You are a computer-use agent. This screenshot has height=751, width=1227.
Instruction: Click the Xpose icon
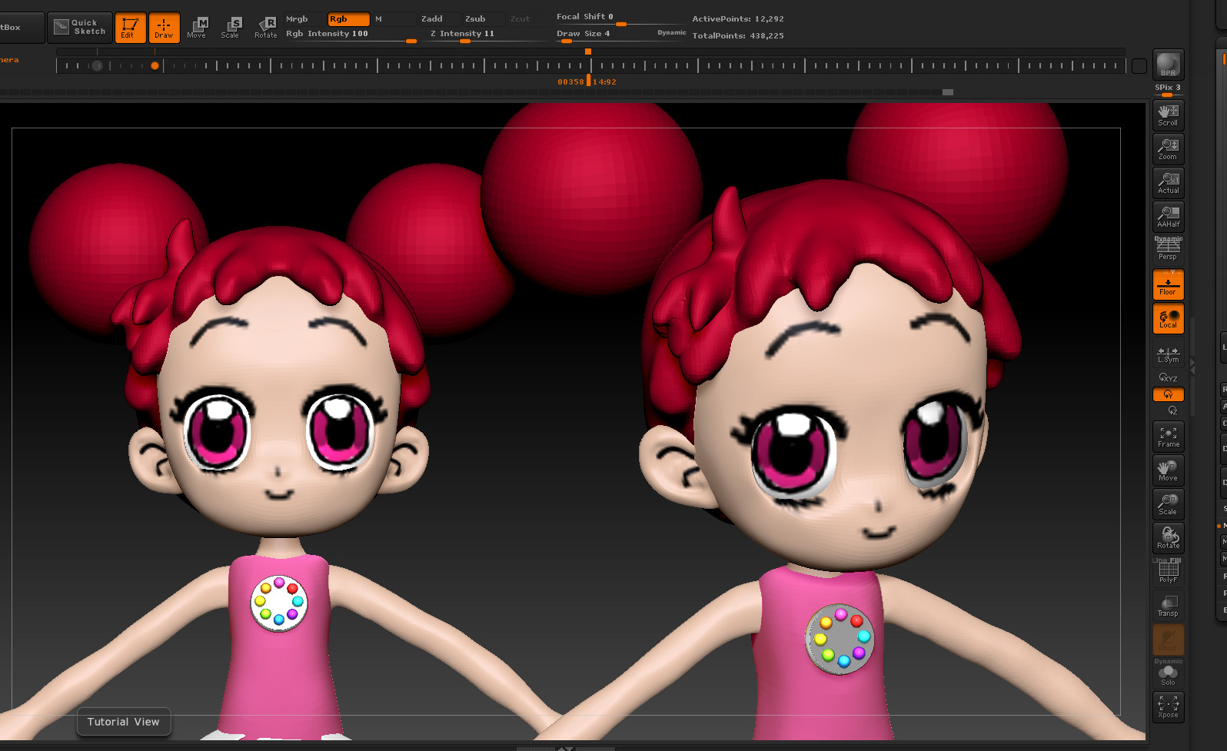[x=1168, y=707]
